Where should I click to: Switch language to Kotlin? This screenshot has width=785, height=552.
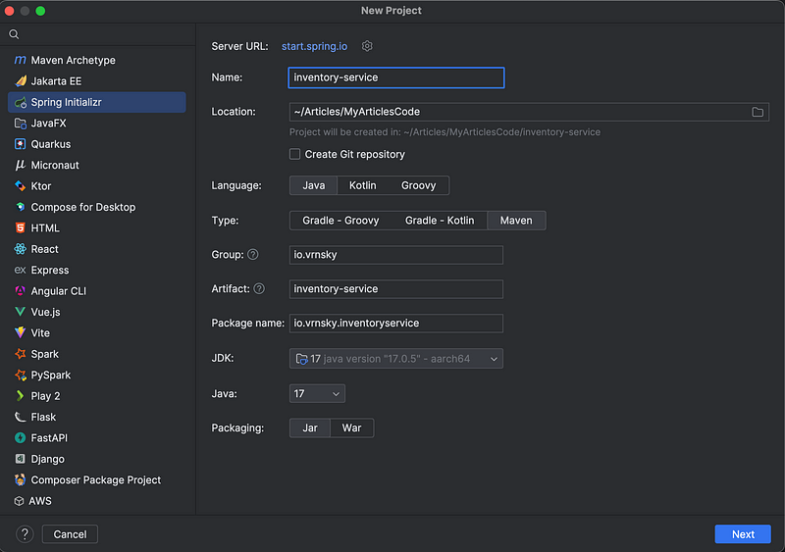[362, 185]
